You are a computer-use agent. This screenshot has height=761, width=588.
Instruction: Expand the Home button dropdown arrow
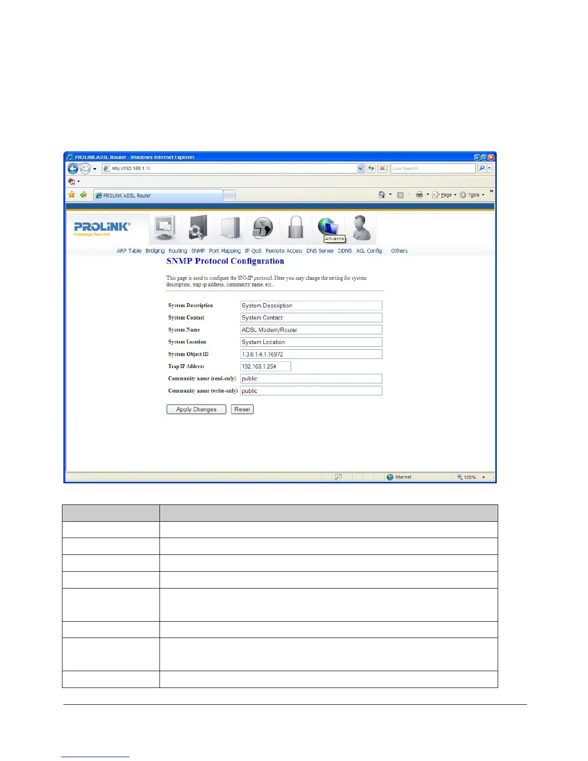390,195
